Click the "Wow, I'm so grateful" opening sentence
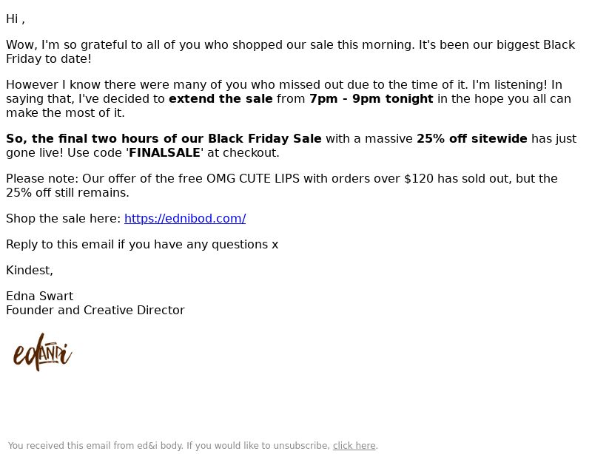 point(291,52)
